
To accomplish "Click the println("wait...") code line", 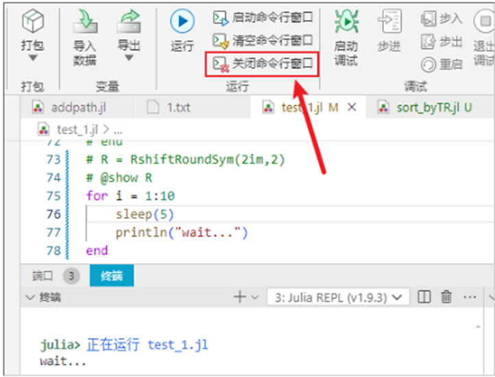I will pos(182,232).
